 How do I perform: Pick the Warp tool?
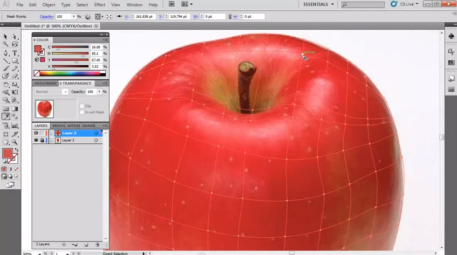[x=5, y=92]
